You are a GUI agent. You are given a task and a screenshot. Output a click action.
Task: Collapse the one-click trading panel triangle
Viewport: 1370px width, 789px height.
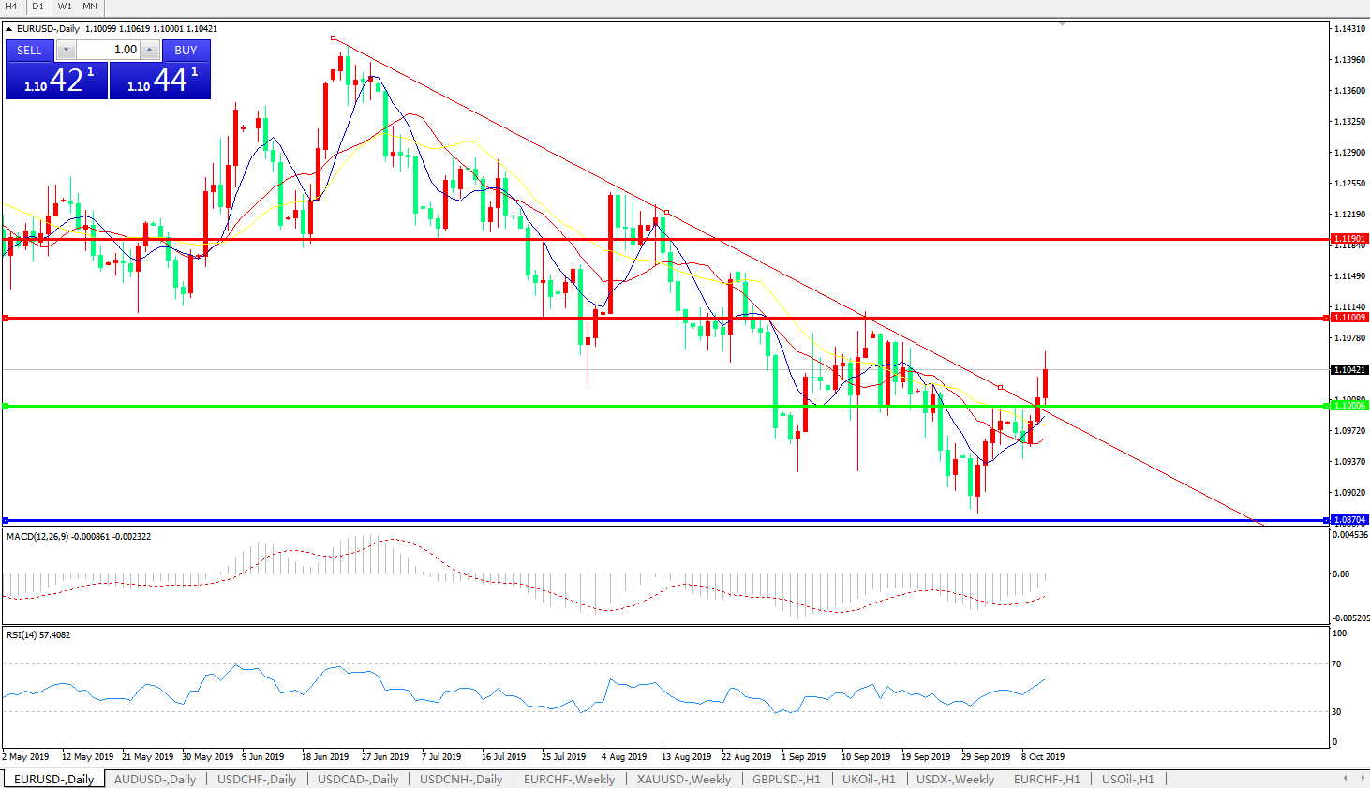(9, 29)
